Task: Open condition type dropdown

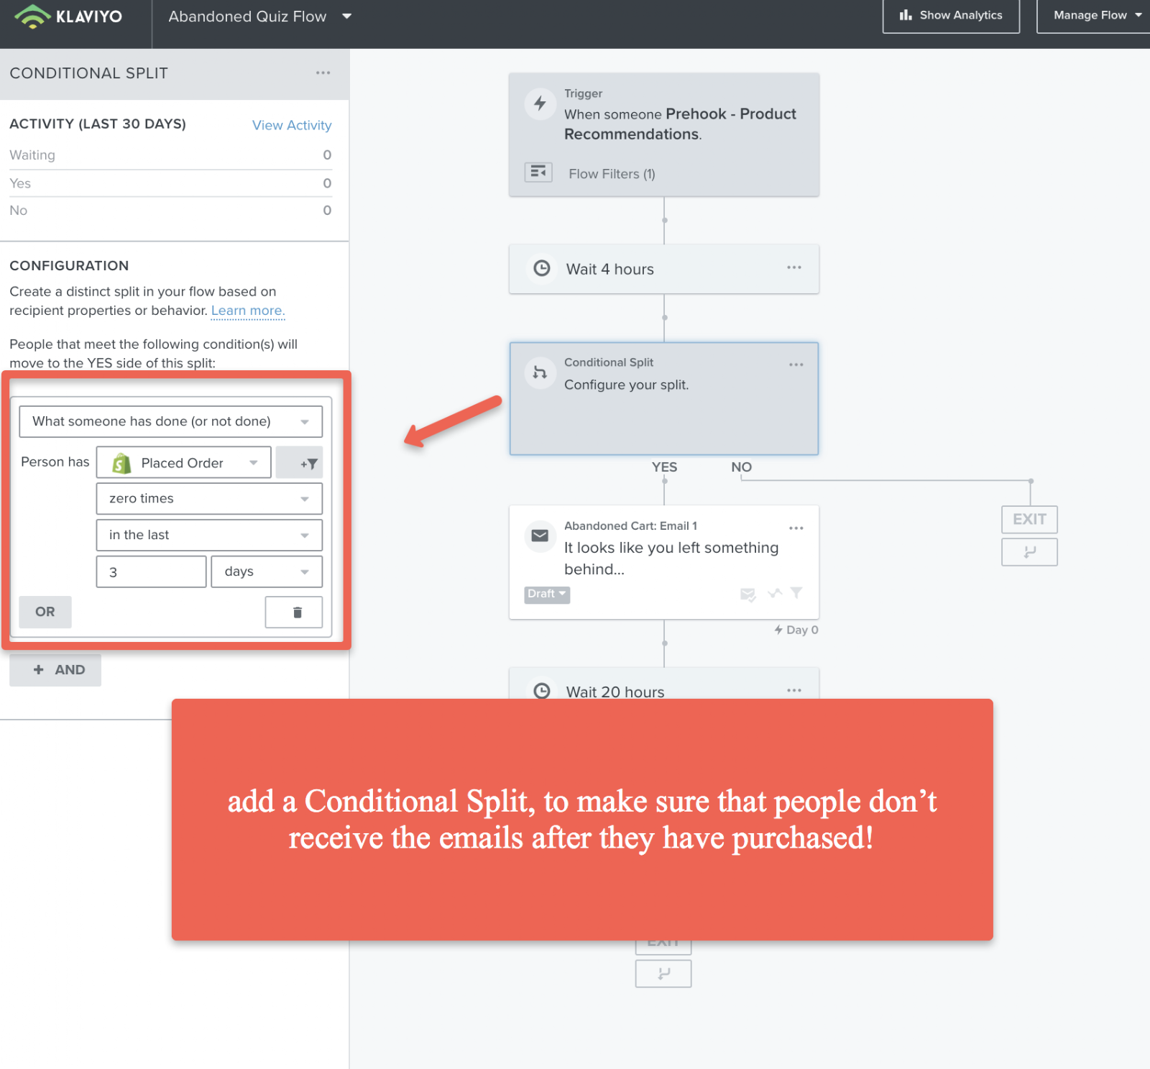Action: tap(171, 421)
